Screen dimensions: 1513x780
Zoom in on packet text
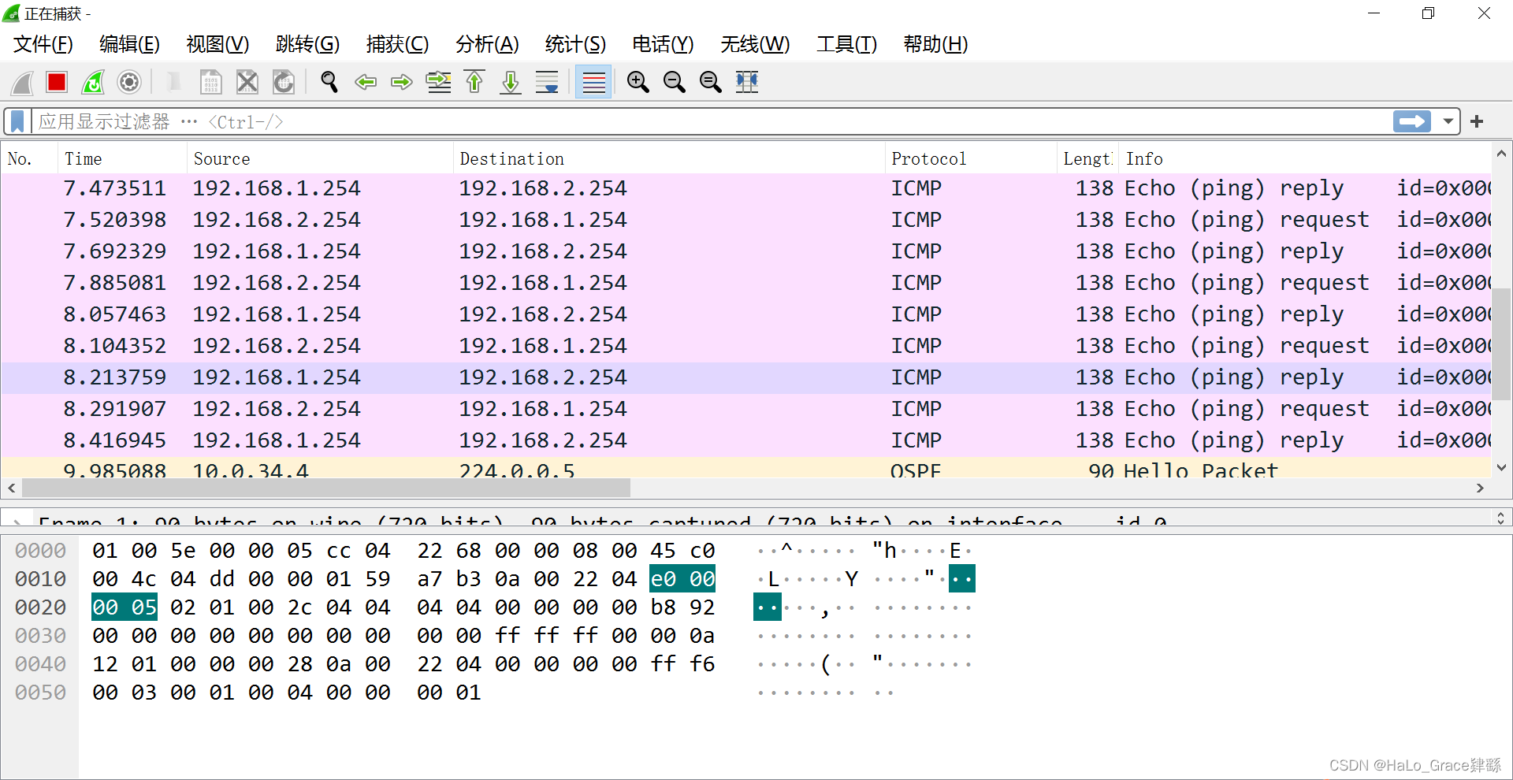click(x=638, y=82)
